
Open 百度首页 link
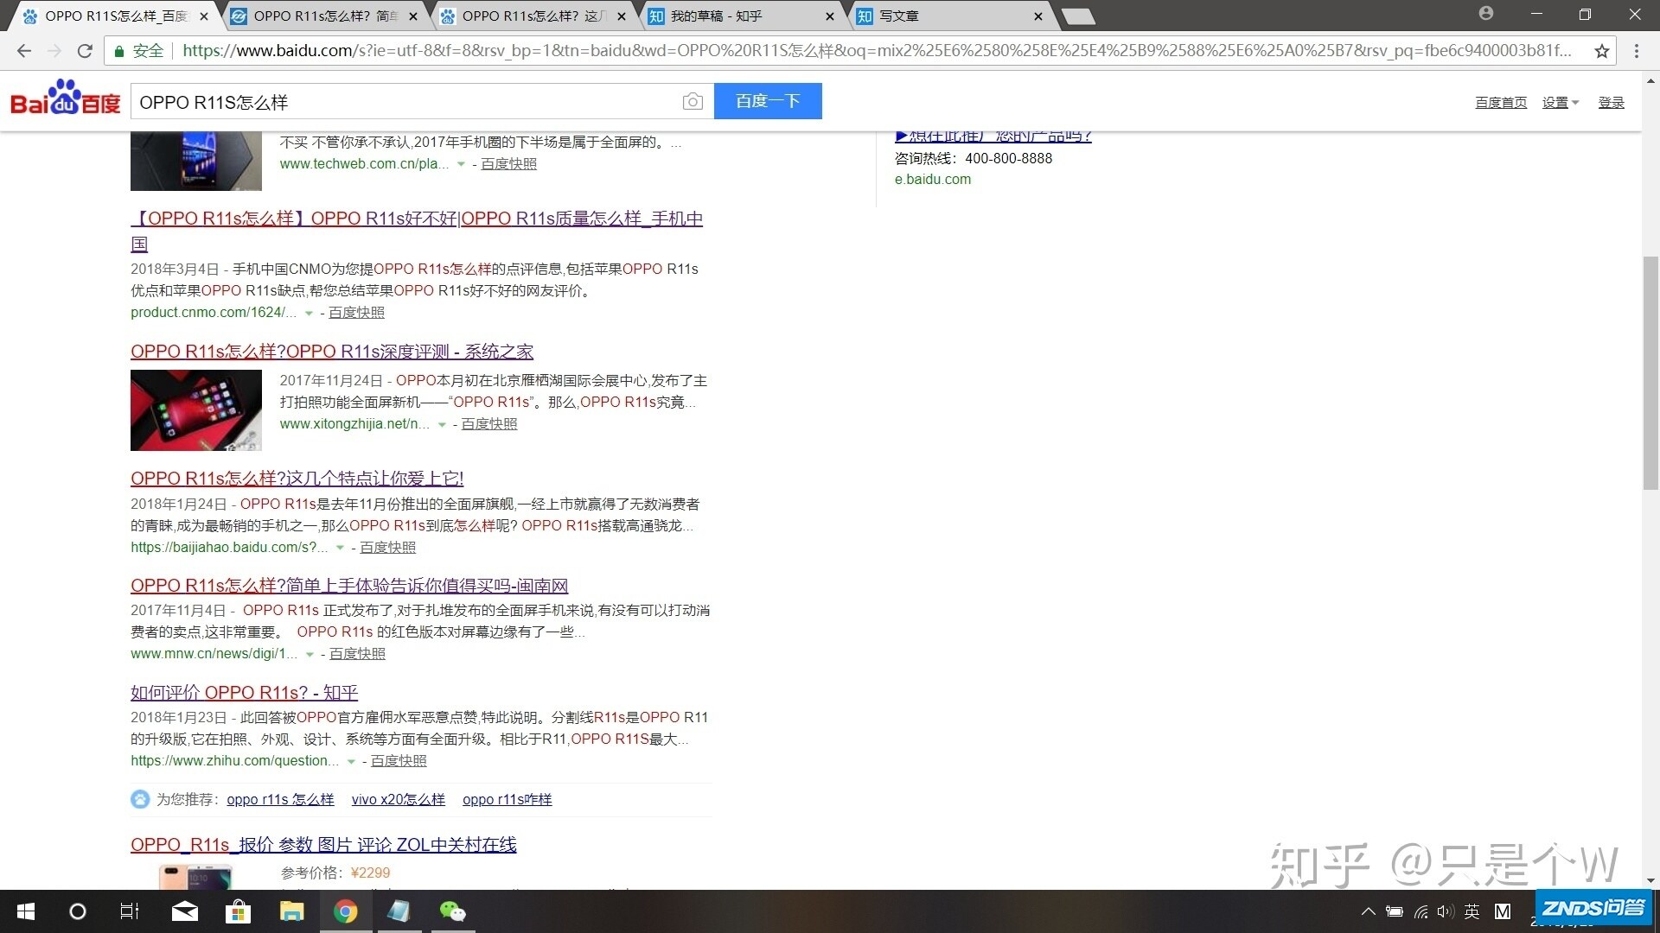[1501, 103]
